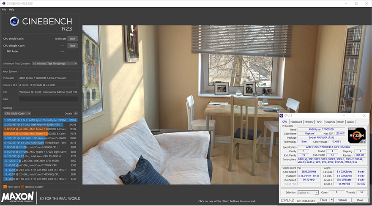
Task: Open the Minimum Test Duration dropdown
Action: pyautogui.click(x=55, y=63)
